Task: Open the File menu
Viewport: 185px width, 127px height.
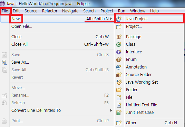Action: click(x=5, y=11)
